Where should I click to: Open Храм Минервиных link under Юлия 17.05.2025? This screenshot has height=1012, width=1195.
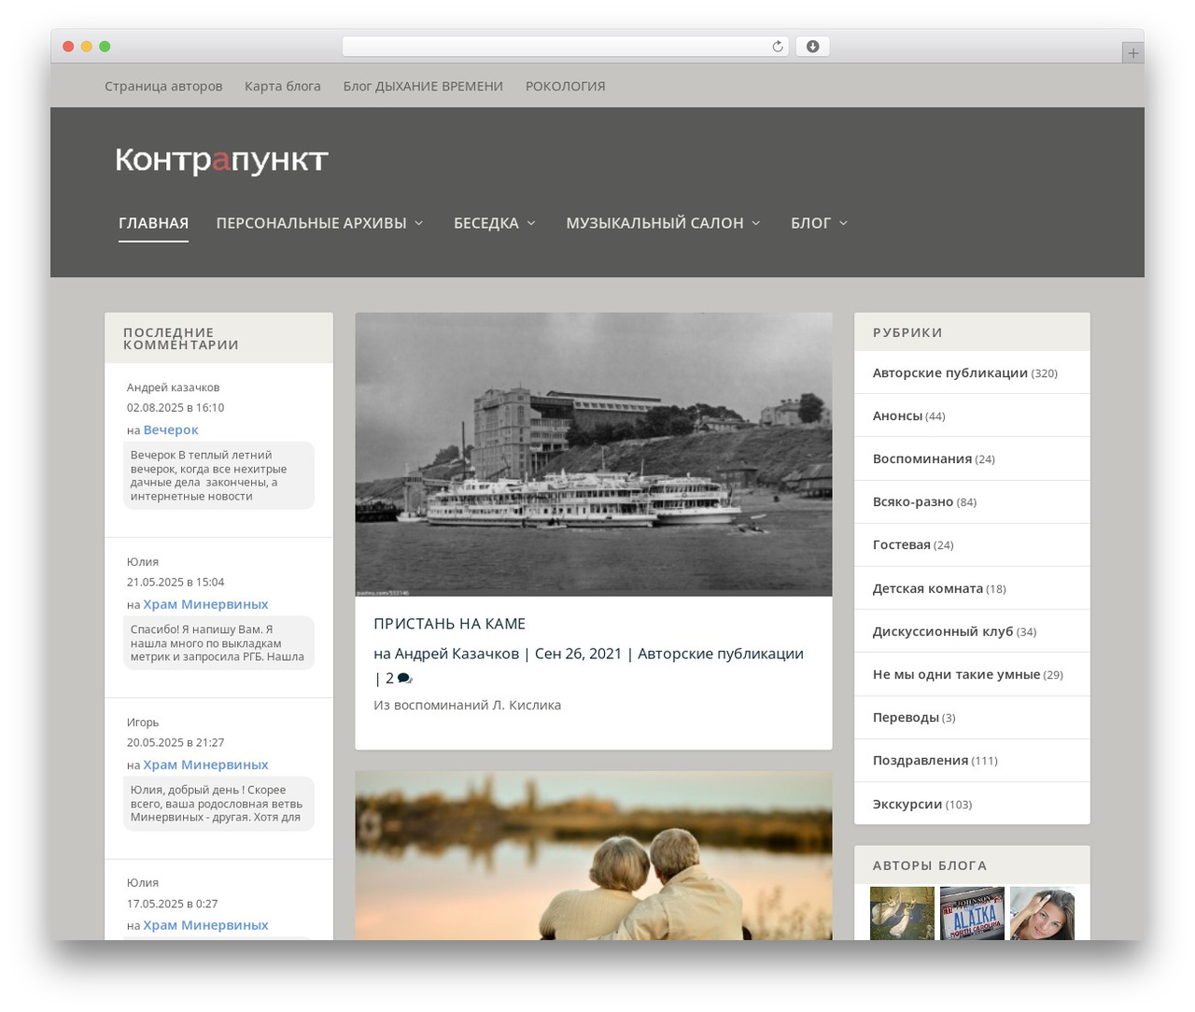205,925
